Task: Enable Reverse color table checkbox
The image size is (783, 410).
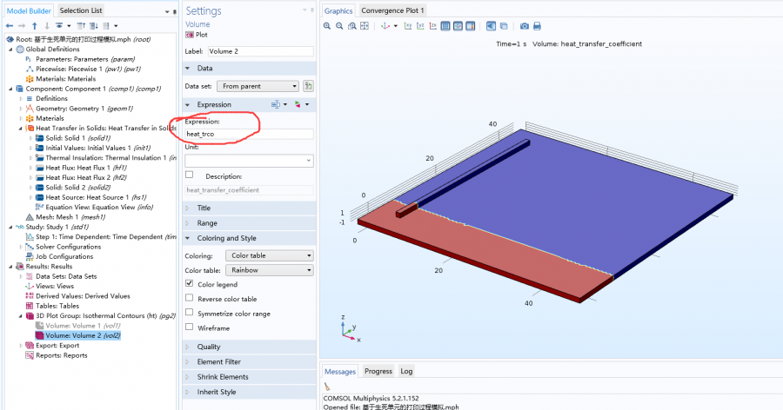Action: pyautogui.click(x=190, y=298)
